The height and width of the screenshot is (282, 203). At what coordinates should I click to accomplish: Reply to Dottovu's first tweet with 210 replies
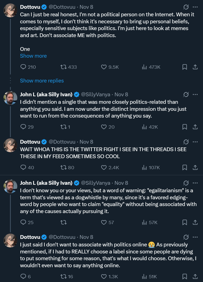23,67
